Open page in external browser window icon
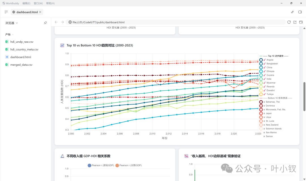 click(301, 22)
